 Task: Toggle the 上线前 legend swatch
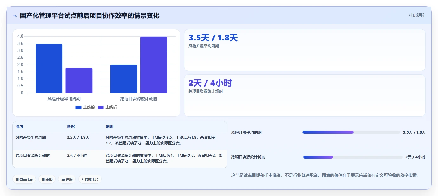pos(78,107)
